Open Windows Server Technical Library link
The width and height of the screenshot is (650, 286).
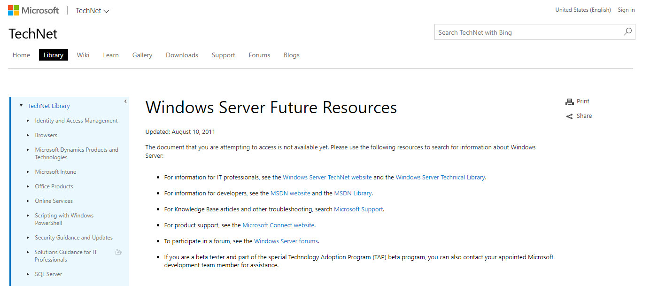[440, 178]
